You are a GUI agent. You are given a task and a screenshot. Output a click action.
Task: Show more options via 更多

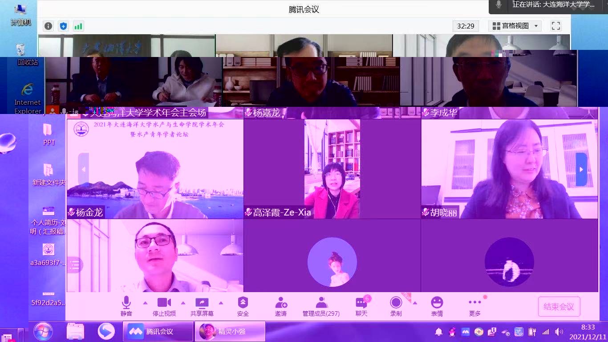[475, 306]
